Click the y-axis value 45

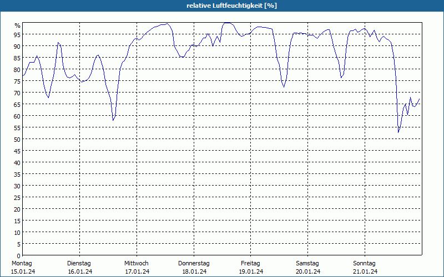(17, 151)
